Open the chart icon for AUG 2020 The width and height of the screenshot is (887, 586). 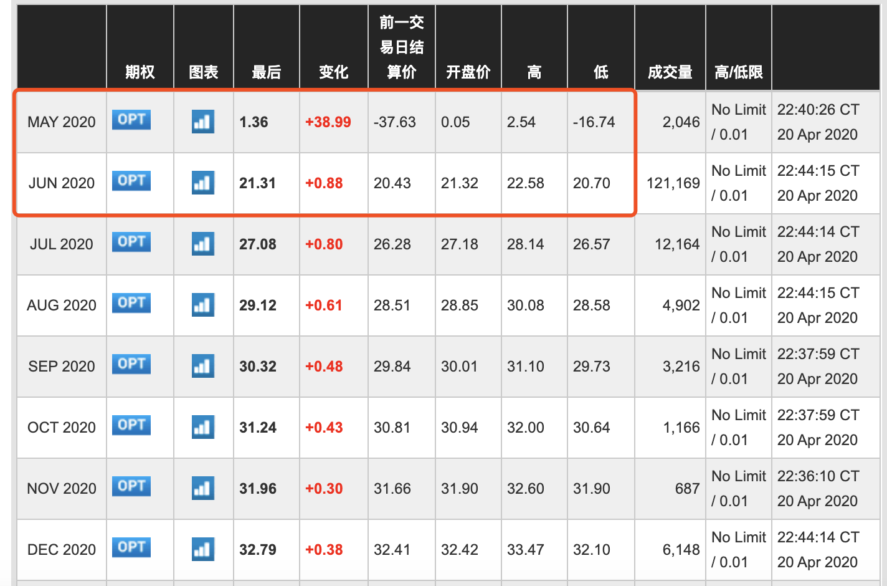point(203,305)
